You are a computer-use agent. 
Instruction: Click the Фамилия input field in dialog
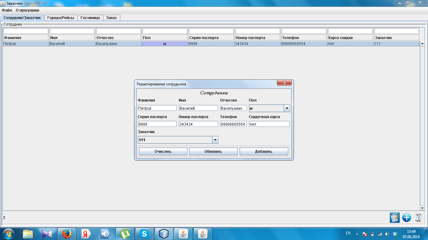157,108
